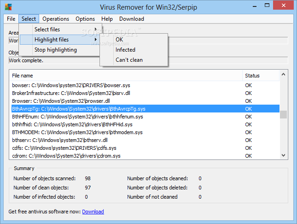The height and width of the screenshot is (224, 297).
Task: Maximize the Virus Remover window
Action: 267,6
